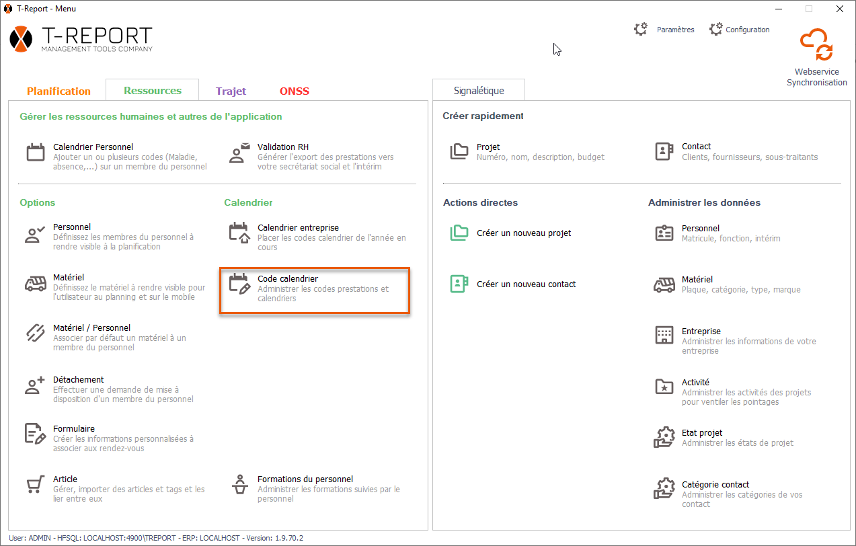Click Créer un nouveau contact
This screenshot has width=856, height=546.
click(526, 284)
